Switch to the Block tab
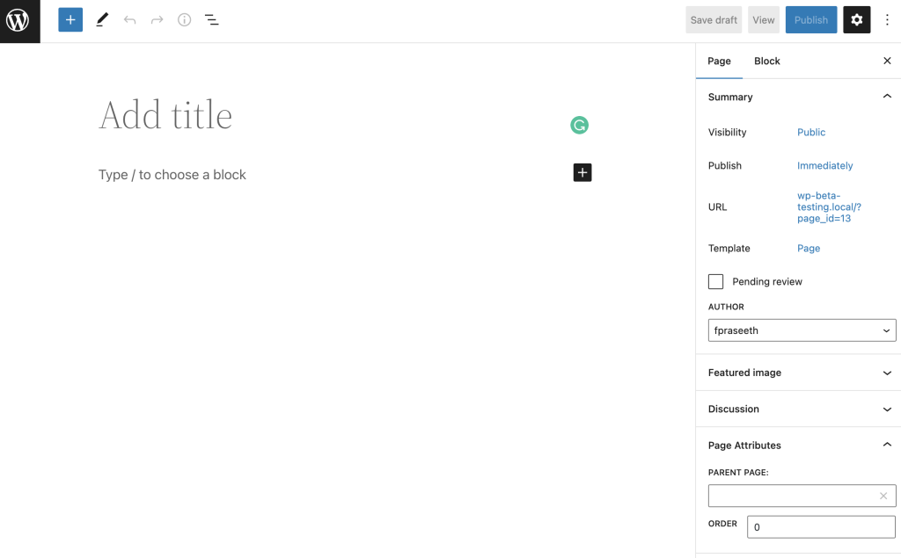 point(766,61)
